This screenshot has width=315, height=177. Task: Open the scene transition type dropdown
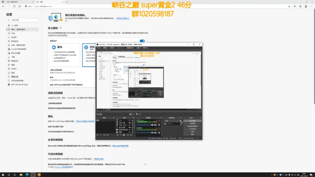[x=171, y=121]
